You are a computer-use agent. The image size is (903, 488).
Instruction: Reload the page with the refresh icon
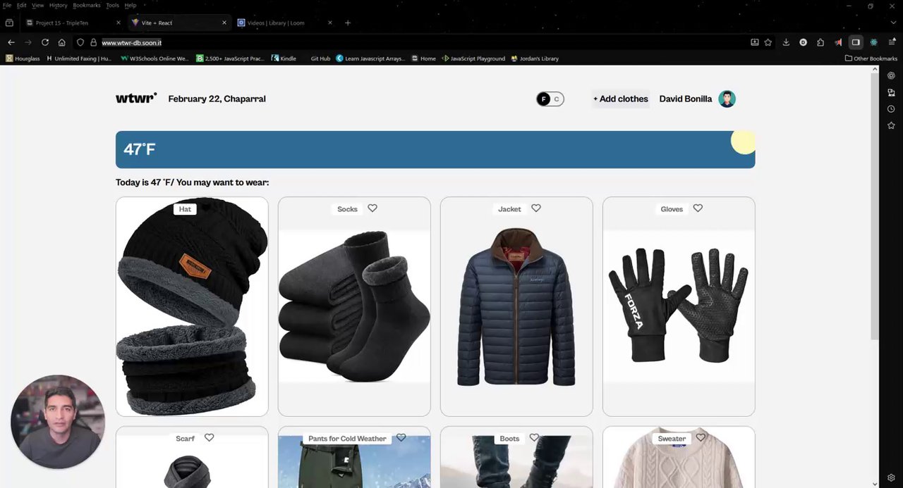coord(45,42)
